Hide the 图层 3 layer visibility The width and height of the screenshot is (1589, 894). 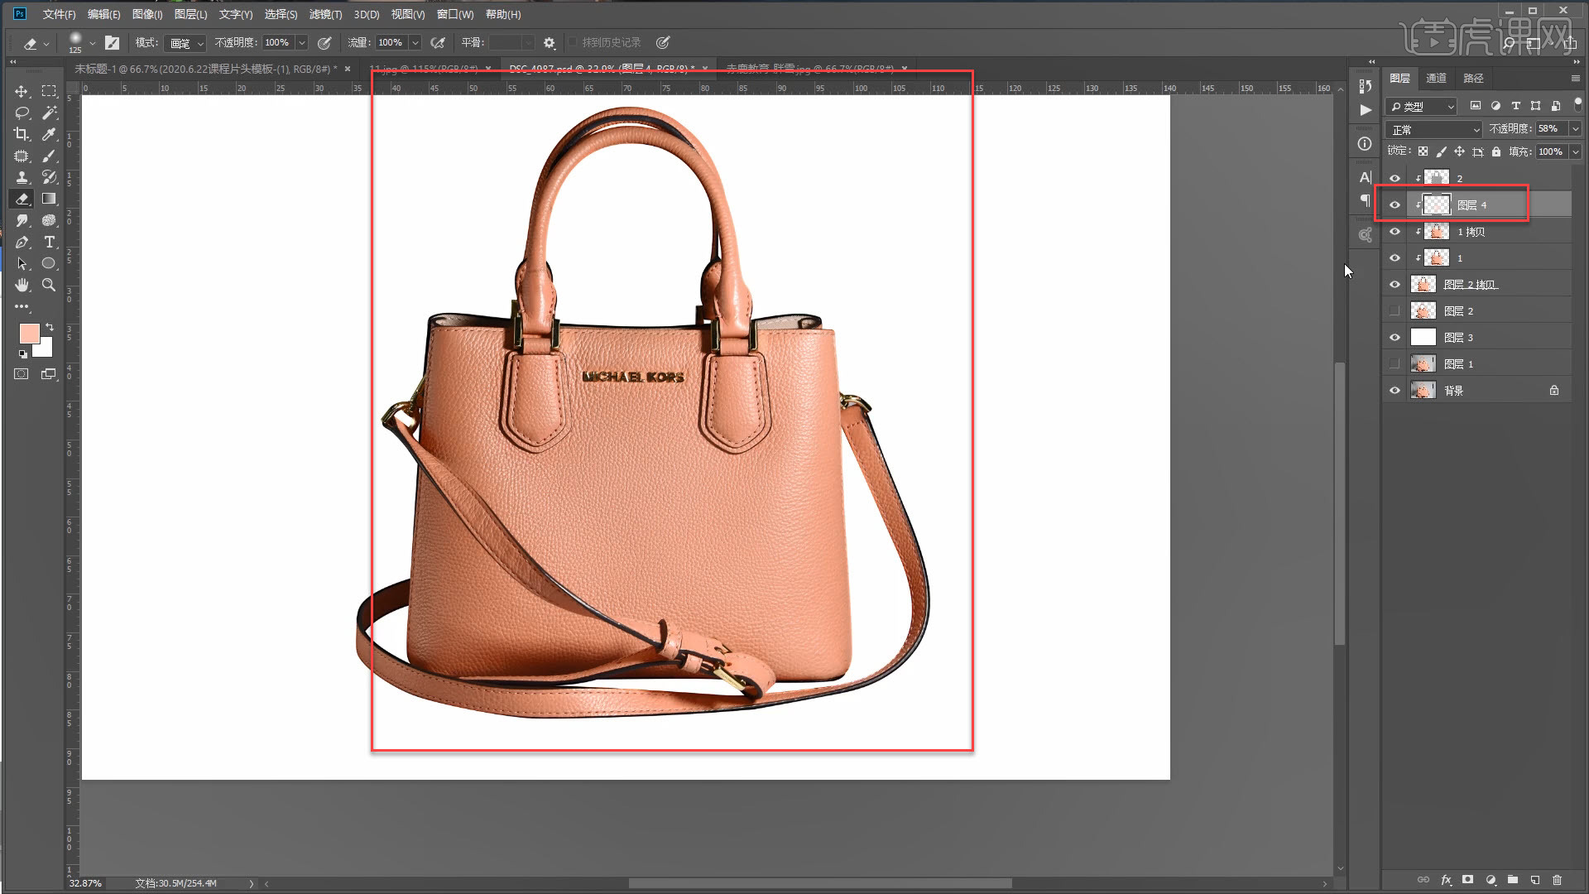(x=1395, y=338)
